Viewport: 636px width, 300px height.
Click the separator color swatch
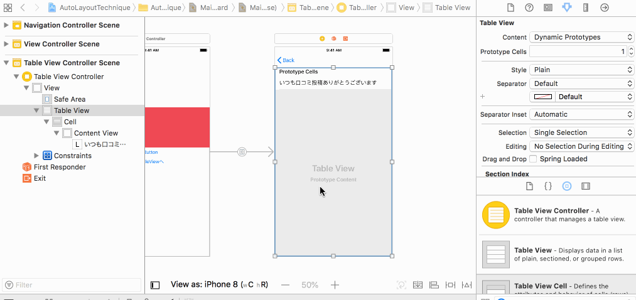click(542, 97)
